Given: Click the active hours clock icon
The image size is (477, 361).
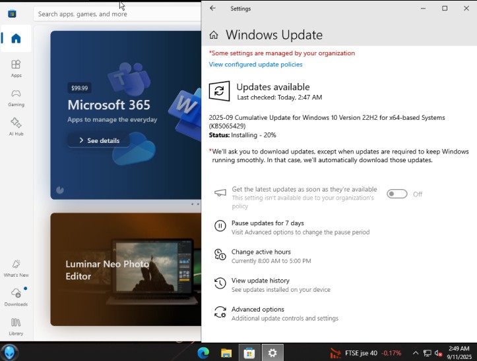Looking at the screenshot, I should point(220,255).
